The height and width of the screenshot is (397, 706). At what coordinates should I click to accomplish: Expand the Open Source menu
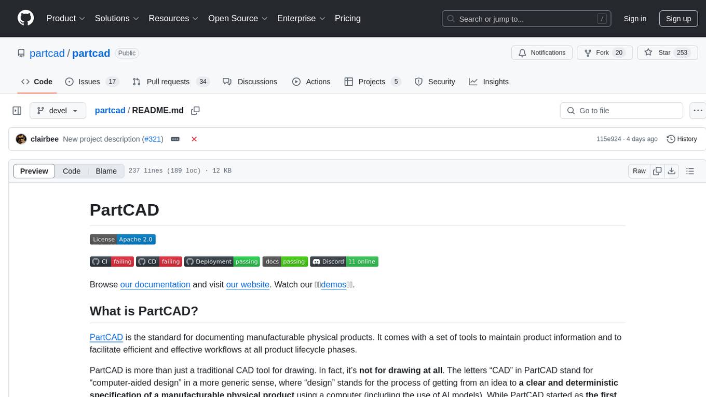click(x=238, y=18)
